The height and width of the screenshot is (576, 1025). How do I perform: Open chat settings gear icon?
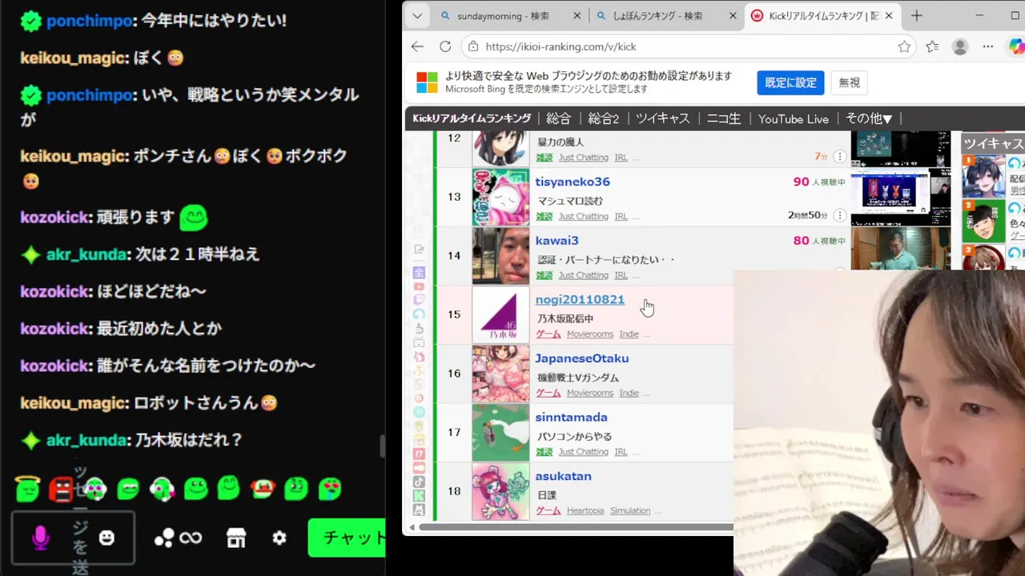[x=279, y=538]
